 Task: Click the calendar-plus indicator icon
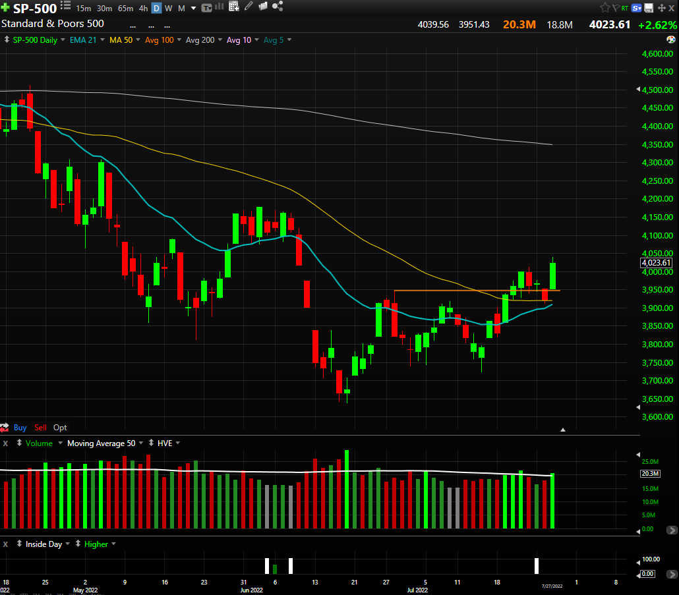(x=234, y=6)
